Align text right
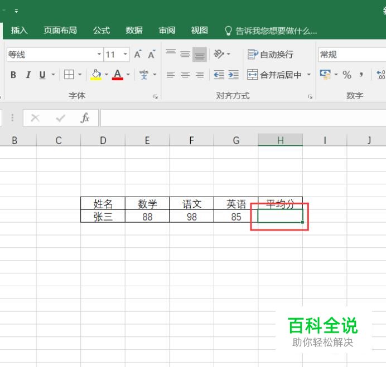This screenshot has width=386, height=367. tap(200, 75)
